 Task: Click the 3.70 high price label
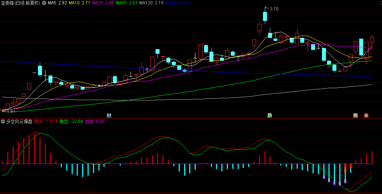coord(274,9)
